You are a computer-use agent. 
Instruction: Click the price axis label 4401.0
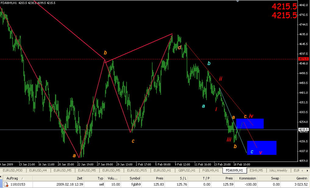[x=304, y=92]
